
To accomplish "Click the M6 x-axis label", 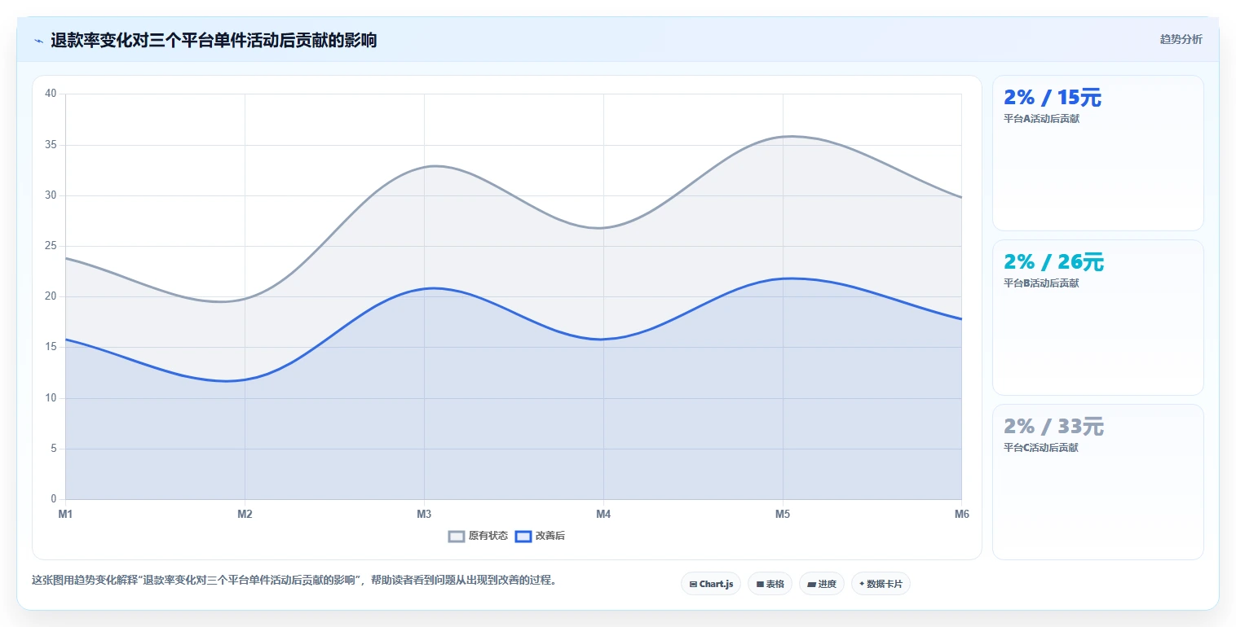I will pyautogui.click(x=962, y=514).
